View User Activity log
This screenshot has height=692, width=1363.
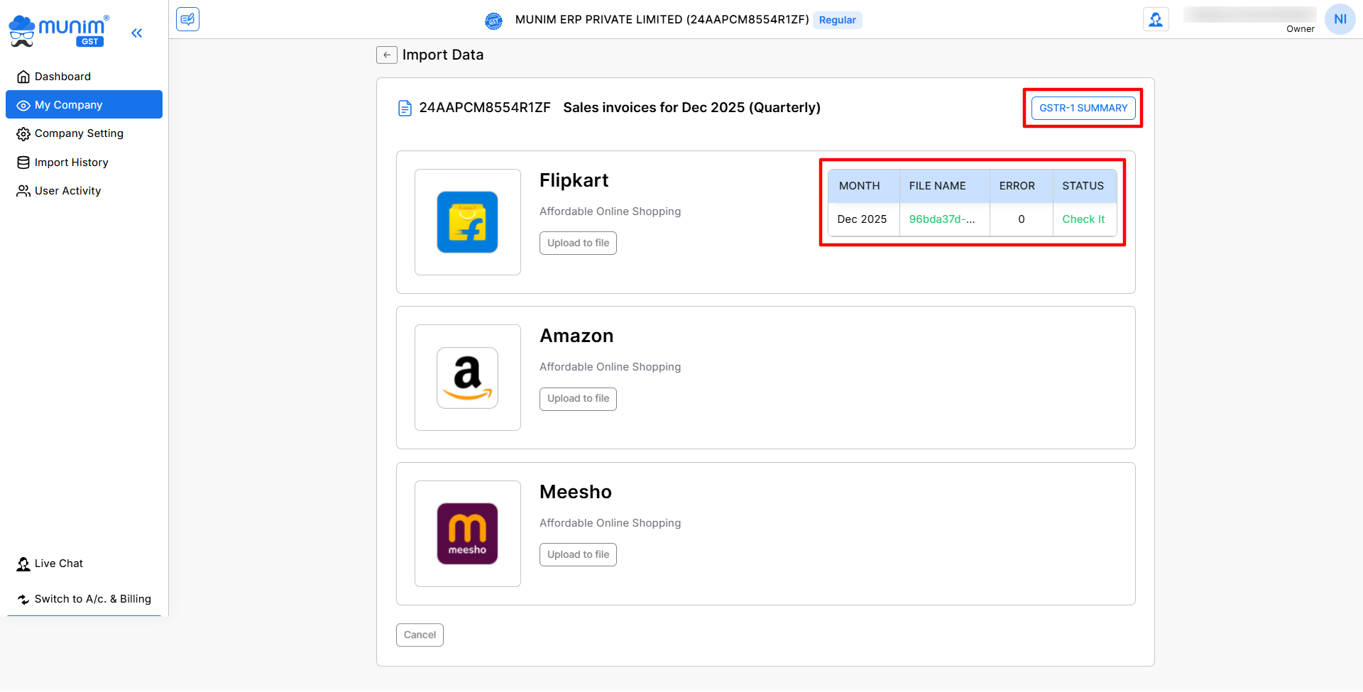coord(67,191)
